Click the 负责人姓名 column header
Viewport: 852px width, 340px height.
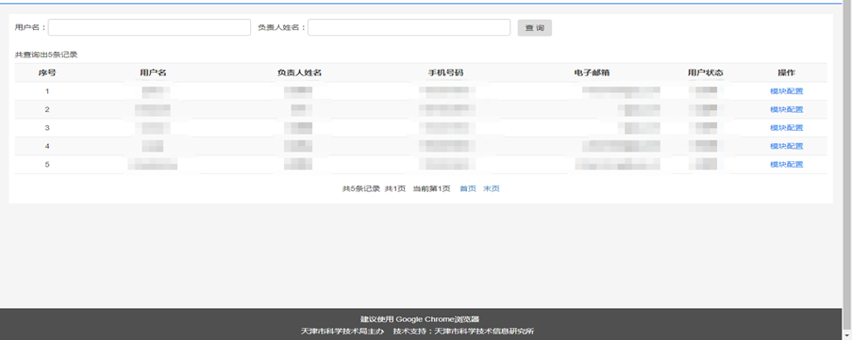click(299, 73)
